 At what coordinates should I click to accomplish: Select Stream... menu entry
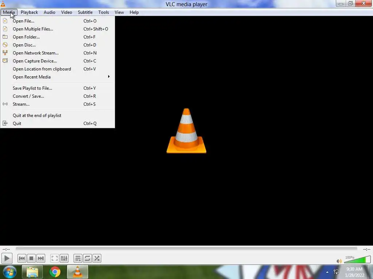[x=58, y=104]
